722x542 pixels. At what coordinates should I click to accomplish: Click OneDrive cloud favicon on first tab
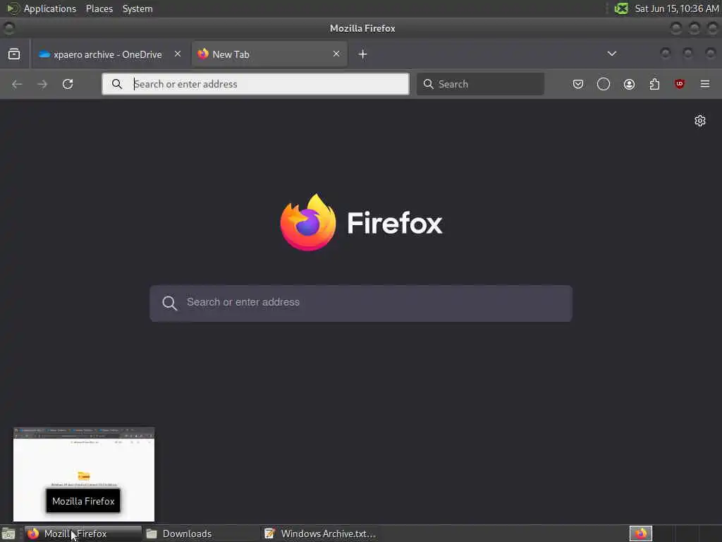[x=44, y=54]
